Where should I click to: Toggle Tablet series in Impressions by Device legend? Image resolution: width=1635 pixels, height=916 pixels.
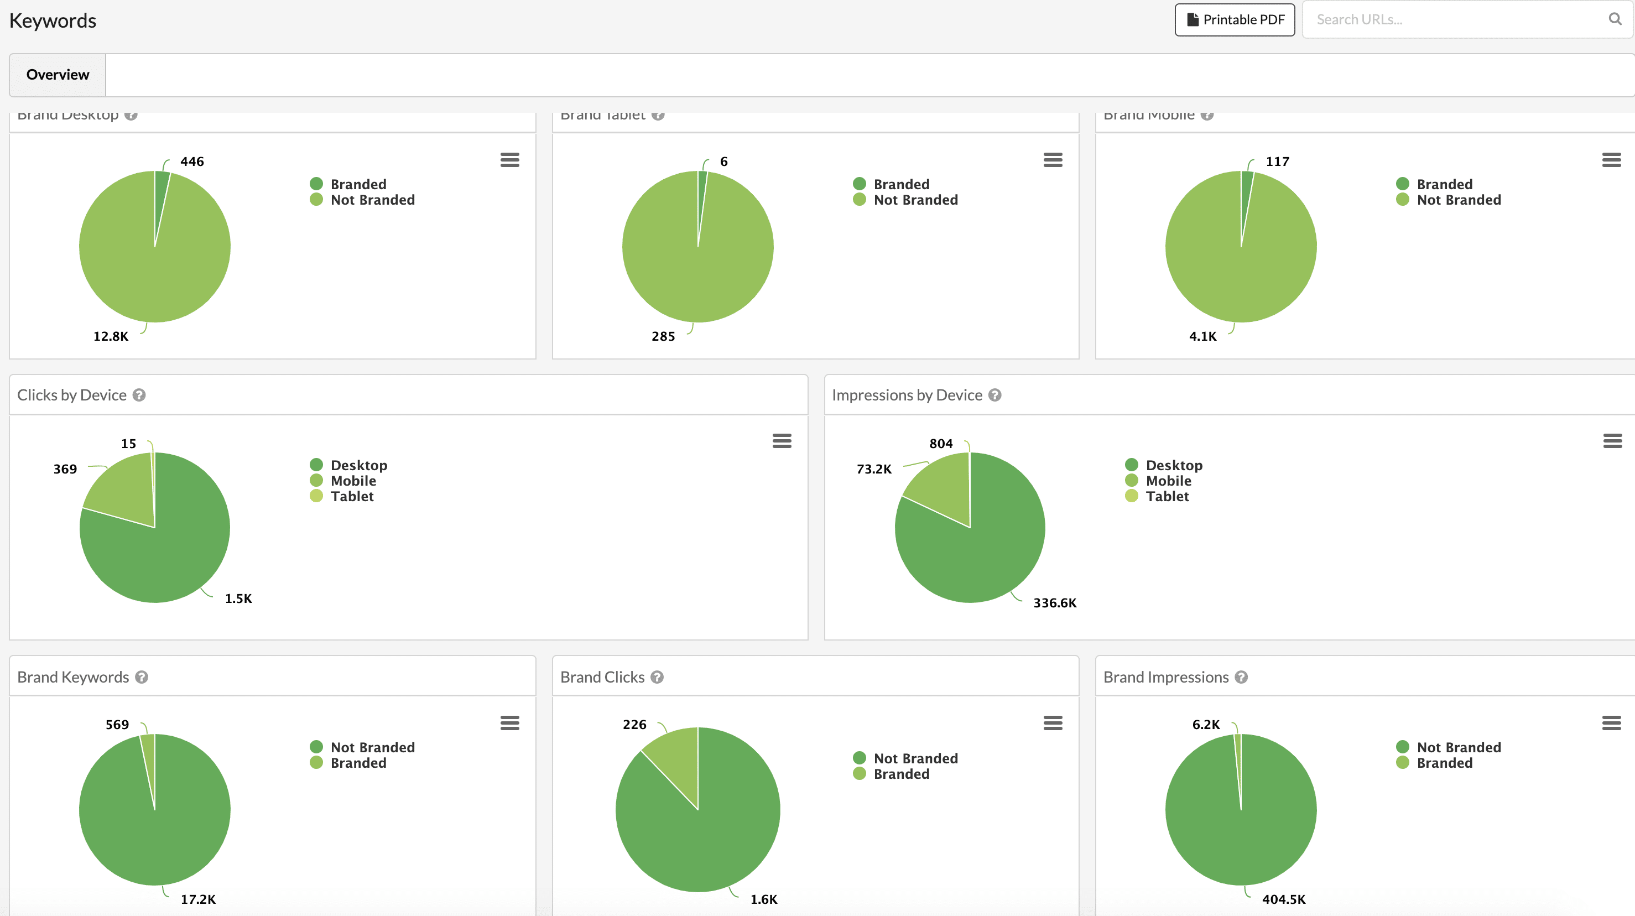click(1167, 496)
